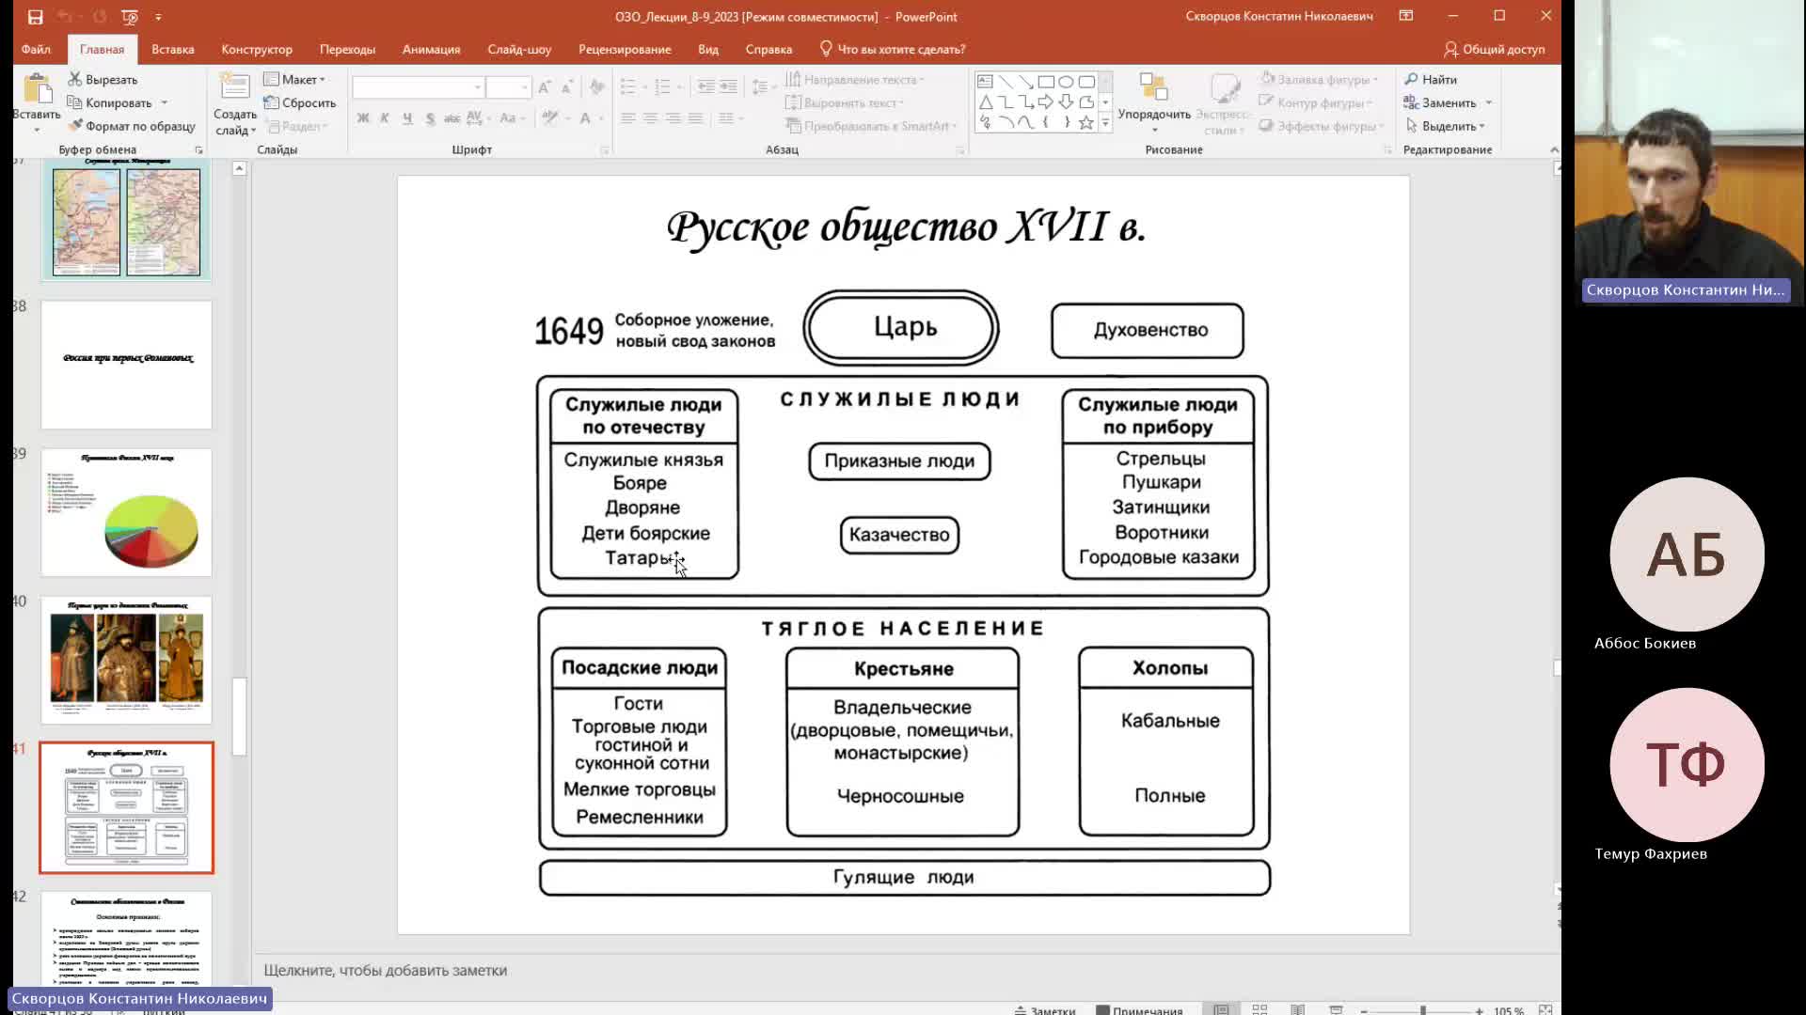This screenshot has height=1015, width=1806.
Task: Toggle normal view in status bar
Action: (x=1221, y=1009)
